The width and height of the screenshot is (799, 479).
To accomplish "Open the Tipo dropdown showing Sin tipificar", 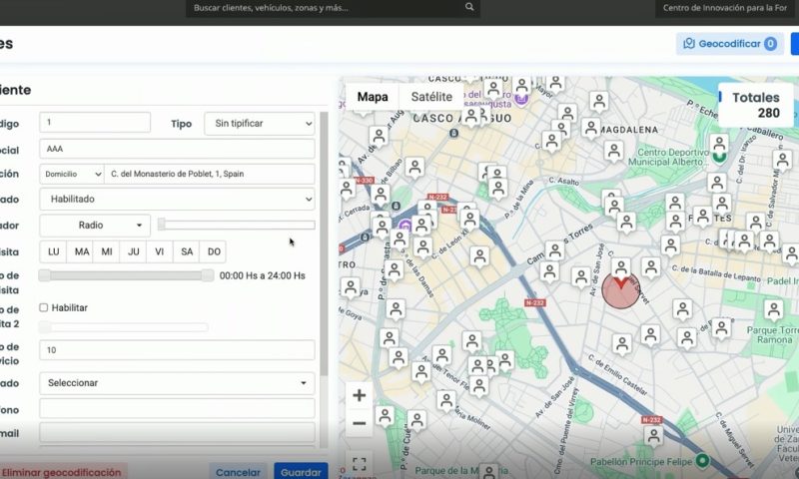I will coord(259,124).
